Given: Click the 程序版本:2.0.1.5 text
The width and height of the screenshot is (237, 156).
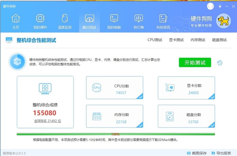Looking at the screenshot, I should tap(14, 153).
